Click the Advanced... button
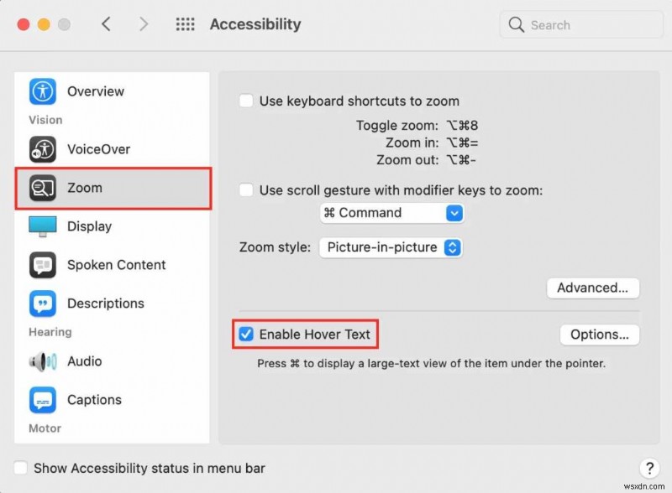 click(592, 288)
